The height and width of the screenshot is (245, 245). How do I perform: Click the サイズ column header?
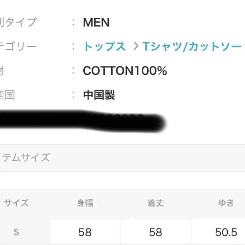pos(16,203)
